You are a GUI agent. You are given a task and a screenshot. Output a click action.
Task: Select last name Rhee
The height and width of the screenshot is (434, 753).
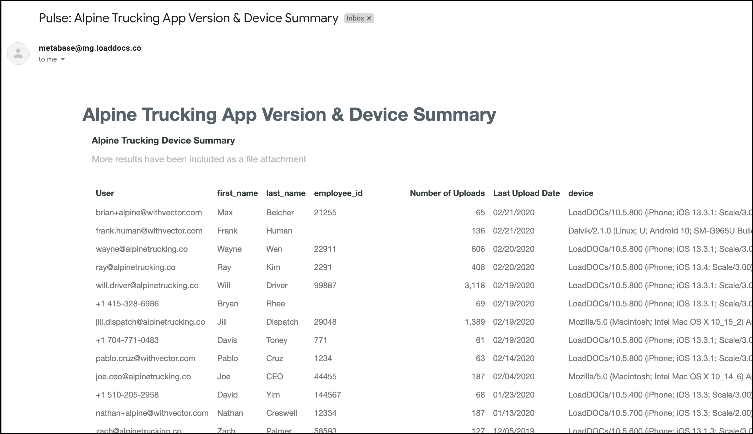click(275, 304)
